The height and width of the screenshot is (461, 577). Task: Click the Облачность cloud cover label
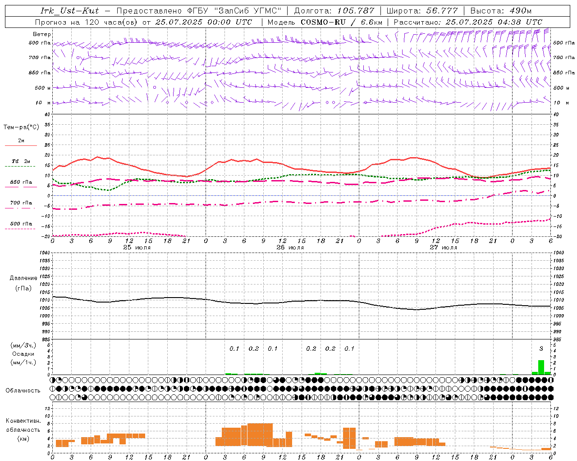(23, 391)
